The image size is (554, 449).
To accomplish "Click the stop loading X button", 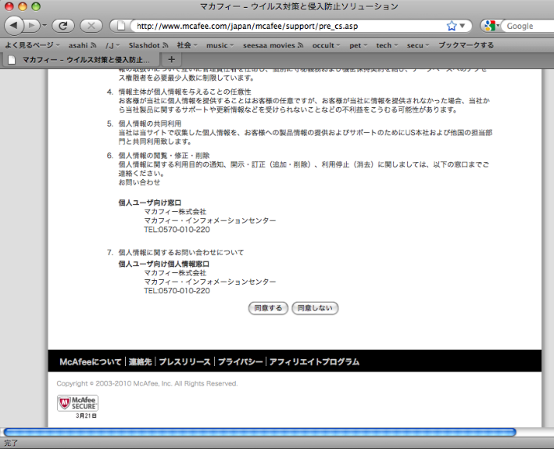I will pos(91,26).
